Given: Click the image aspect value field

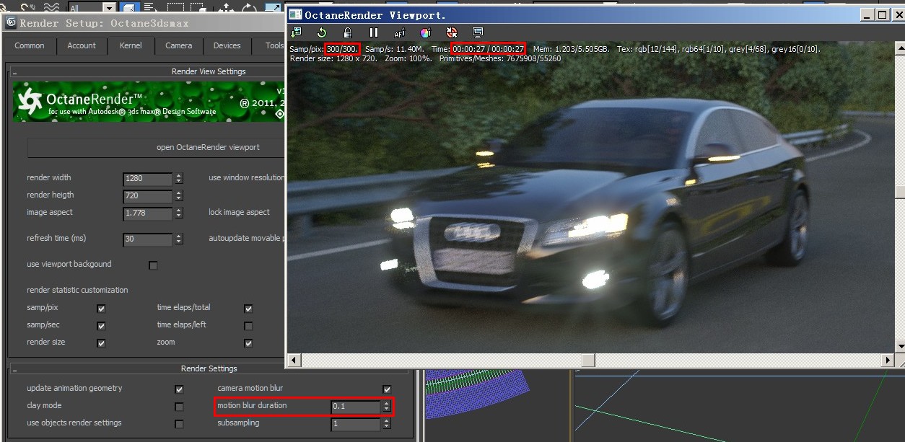Looking at the screenshot, I should coord(147,213).
